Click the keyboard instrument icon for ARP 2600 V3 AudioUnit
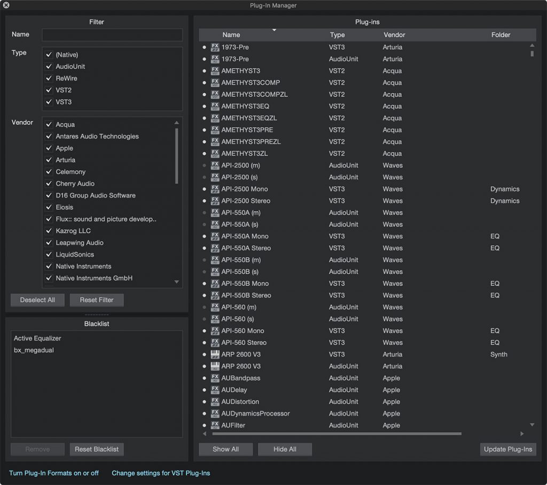This screenshot has height=485, width=547. coord(215,366)
